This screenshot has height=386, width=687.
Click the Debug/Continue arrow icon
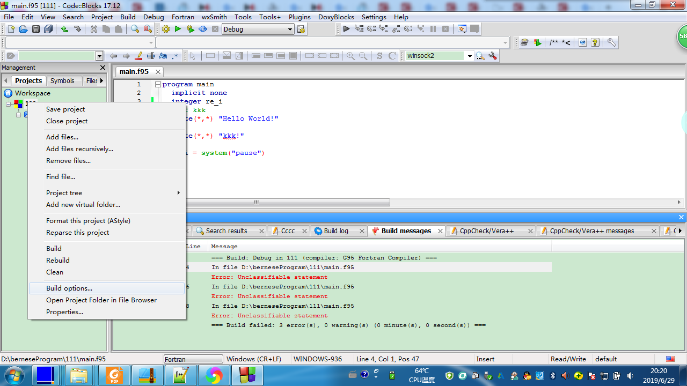[x=346, y=29]
